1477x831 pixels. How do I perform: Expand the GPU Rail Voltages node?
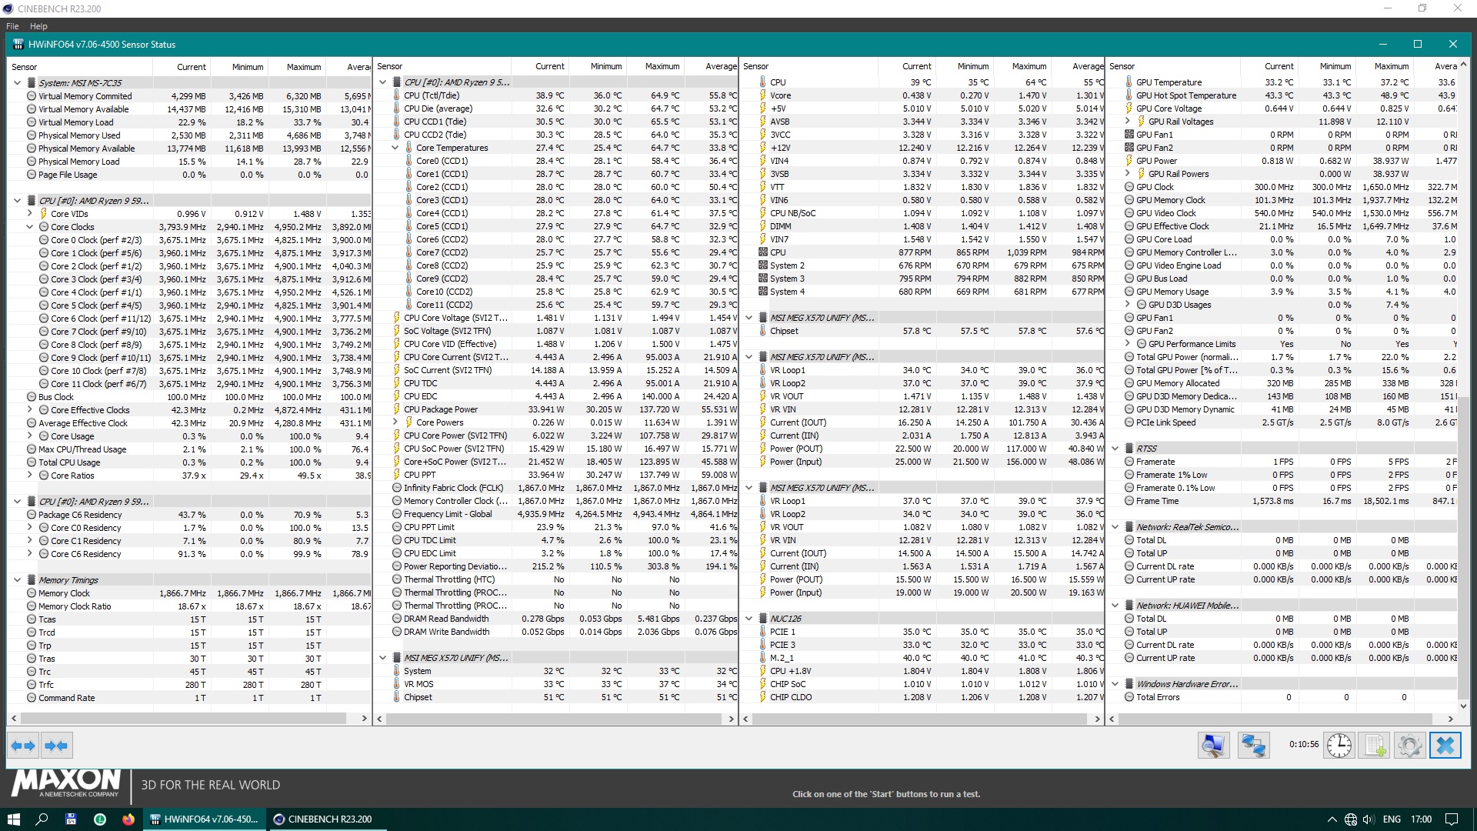1128,122
